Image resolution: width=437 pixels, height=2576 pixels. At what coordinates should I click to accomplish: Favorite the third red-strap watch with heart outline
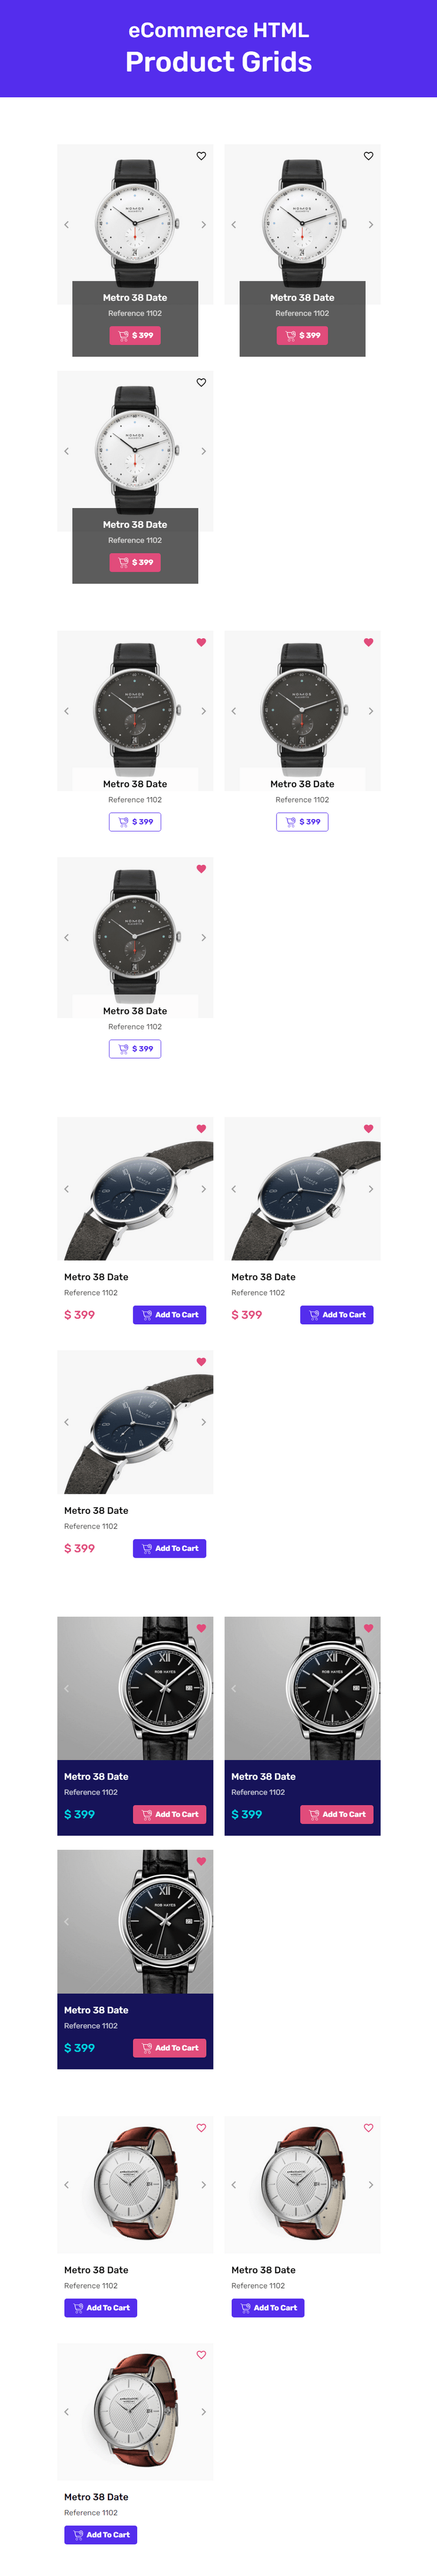201,2355
